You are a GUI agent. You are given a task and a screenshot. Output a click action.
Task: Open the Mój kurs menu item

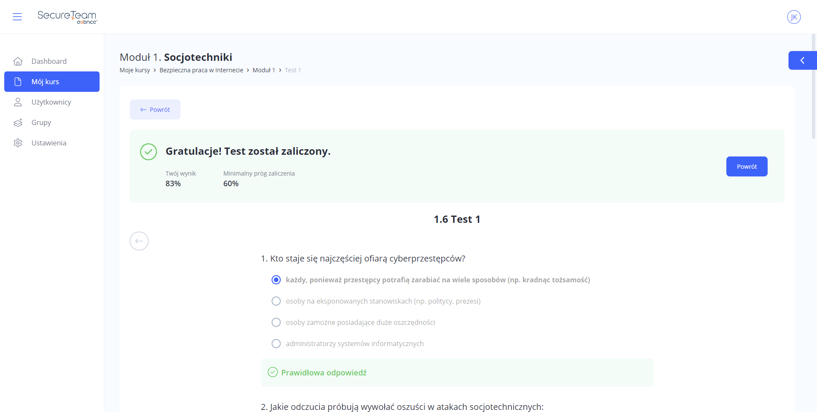52,82
